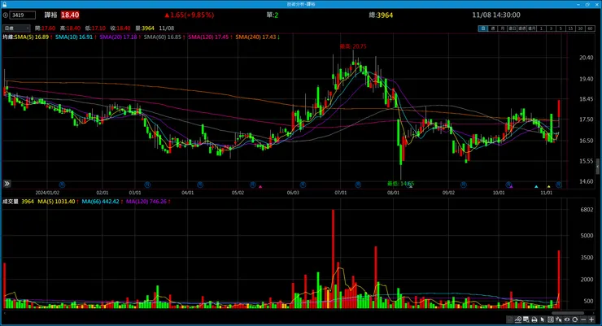Click the SMA(10) 16.91 legend label
This screenshot has height=326, width=602.
tap(76, 37)
